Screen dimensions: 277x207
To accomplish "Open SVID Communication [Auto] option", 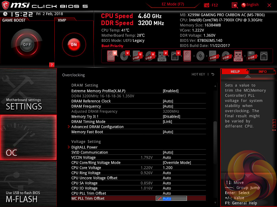I will point(168,152).
